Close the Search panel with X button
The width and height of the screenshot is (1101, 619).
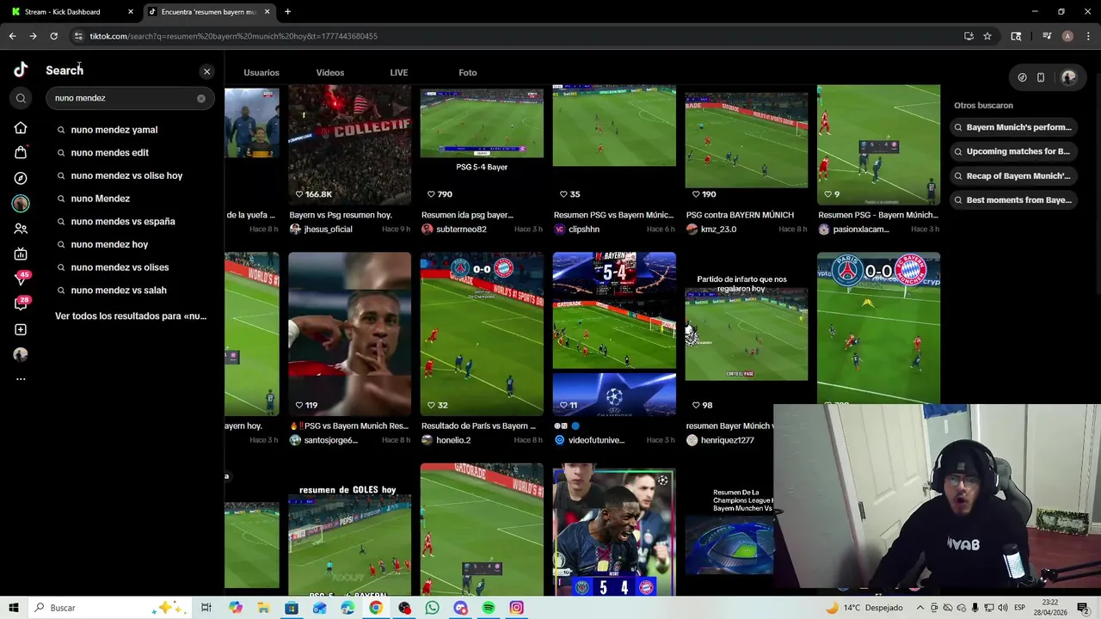[x=206, y=71]
